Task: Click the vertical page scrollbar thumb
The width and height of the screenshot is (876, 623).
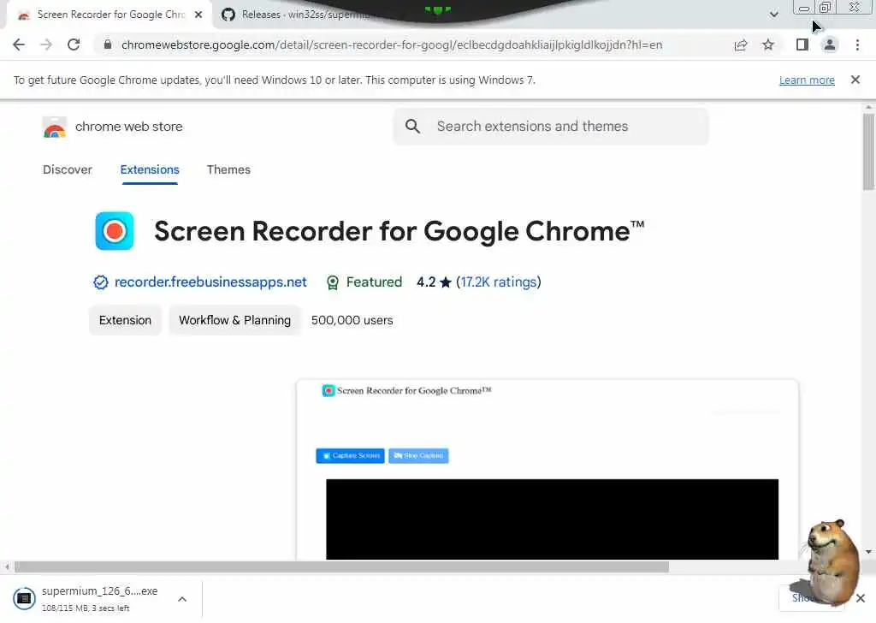Action: pyautogui.click(x=868, y=151)
